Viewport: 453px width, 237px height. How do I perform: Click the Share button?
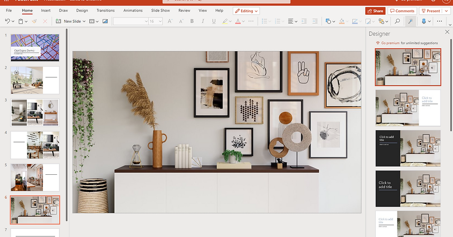[375, 11]
